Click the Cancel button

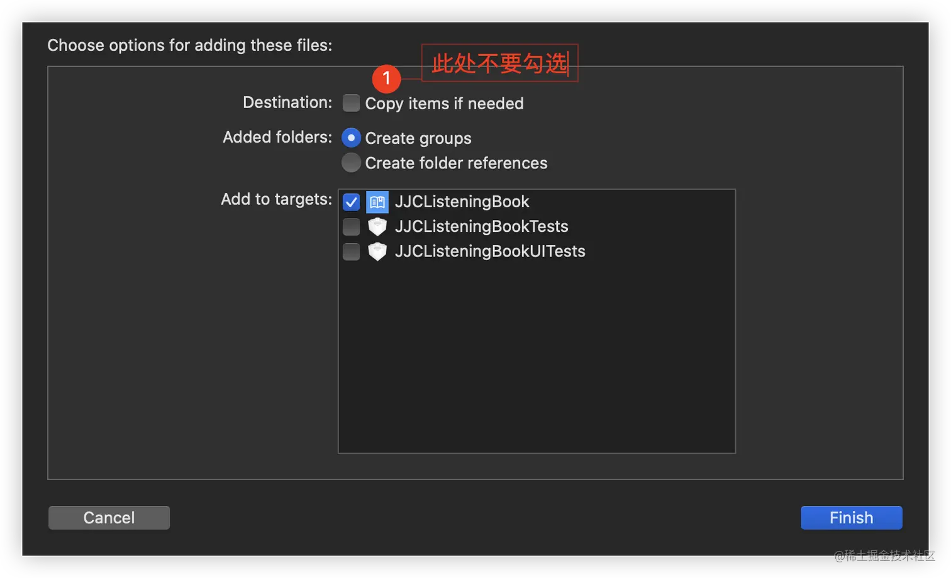pos(109,518)
